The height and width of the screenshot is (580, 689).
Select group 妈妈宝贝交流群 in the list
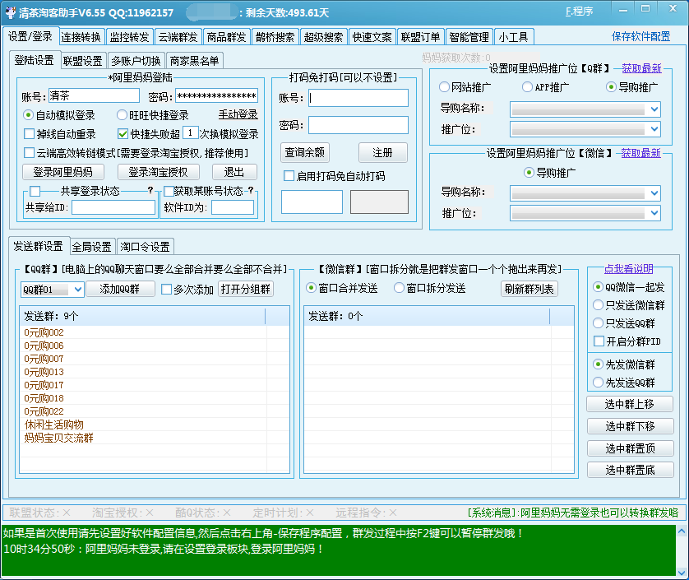coord(58,438)
